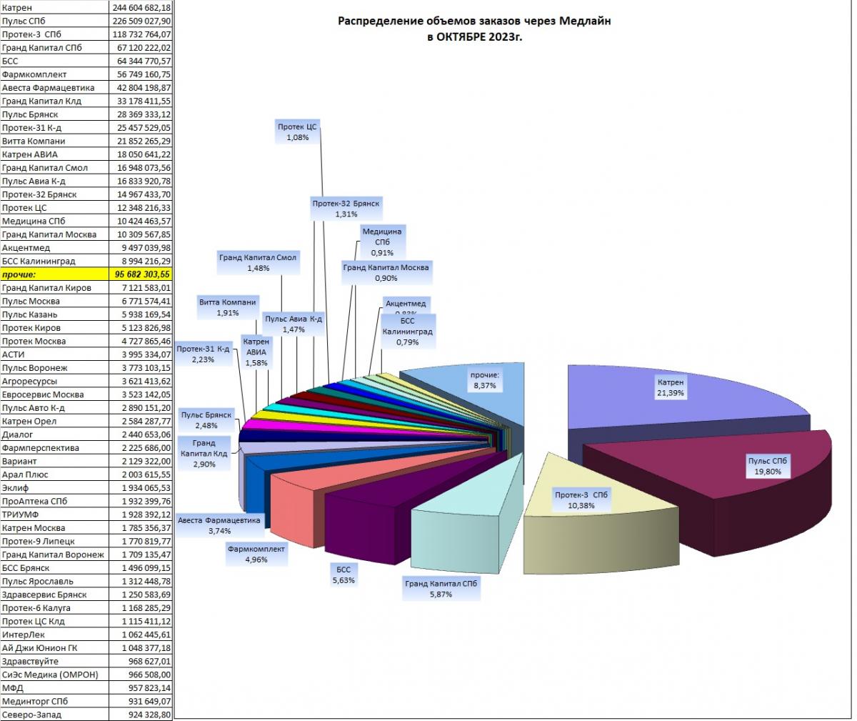Select the Гранд Капитал Москва 0,90% chart label
This screenshot has width=857, height=721.
click(x=386, y=273)
